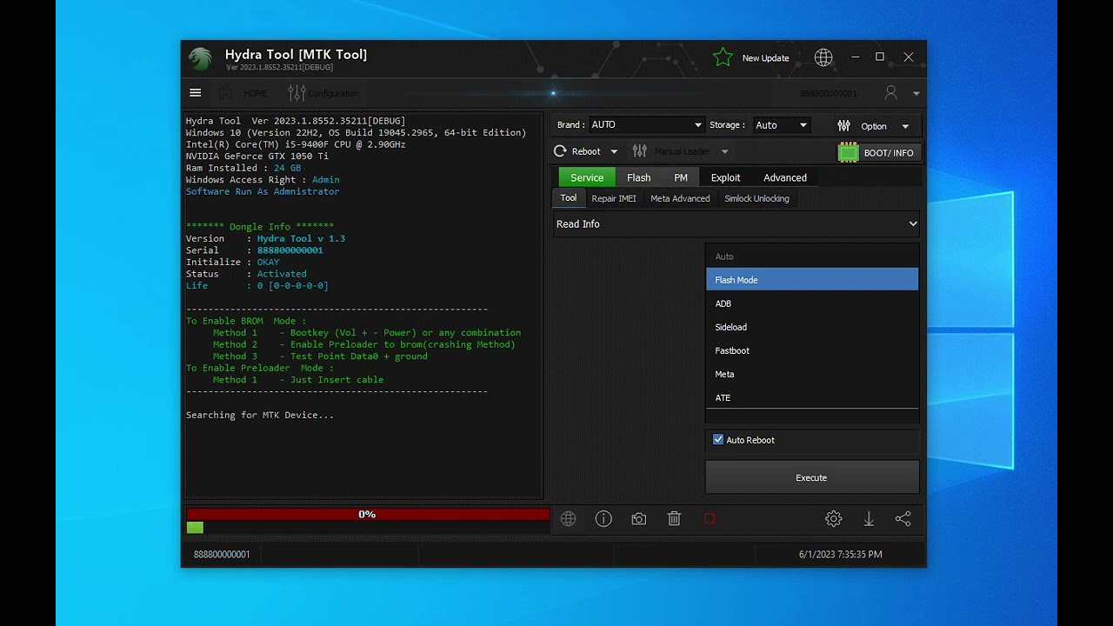Click the green star New Update icon

point(723,57)
